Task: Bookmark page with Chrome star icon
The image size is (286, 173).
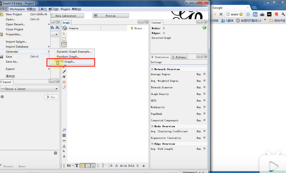Action: click(x=241, y=14)
